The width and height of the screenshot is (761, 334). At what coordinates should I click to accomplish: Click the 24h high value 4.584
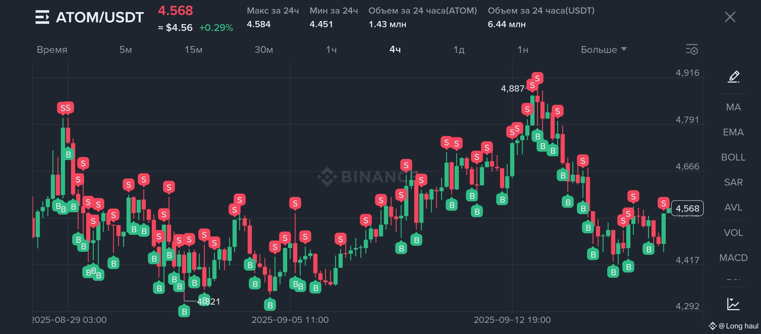pyautogui.click(x=259, y=24)
